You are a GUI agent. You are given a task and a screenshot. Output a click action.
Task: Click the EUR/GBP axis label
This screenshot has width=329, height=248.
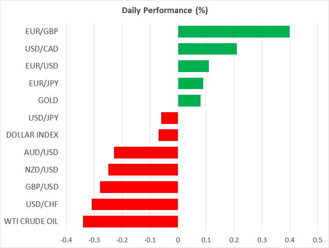42,31
